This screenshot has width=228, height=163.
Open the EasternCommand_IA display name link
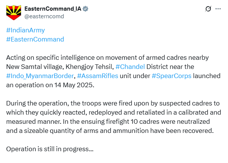[53, 9]
